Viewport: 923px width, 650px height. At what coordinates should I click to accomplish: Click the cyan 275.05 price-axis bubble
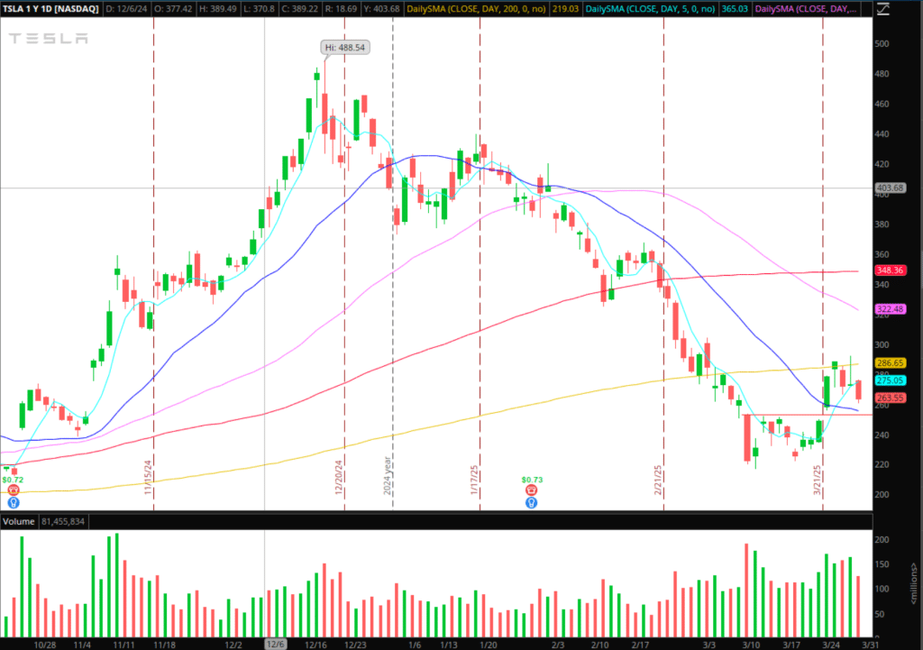[890, 381]
